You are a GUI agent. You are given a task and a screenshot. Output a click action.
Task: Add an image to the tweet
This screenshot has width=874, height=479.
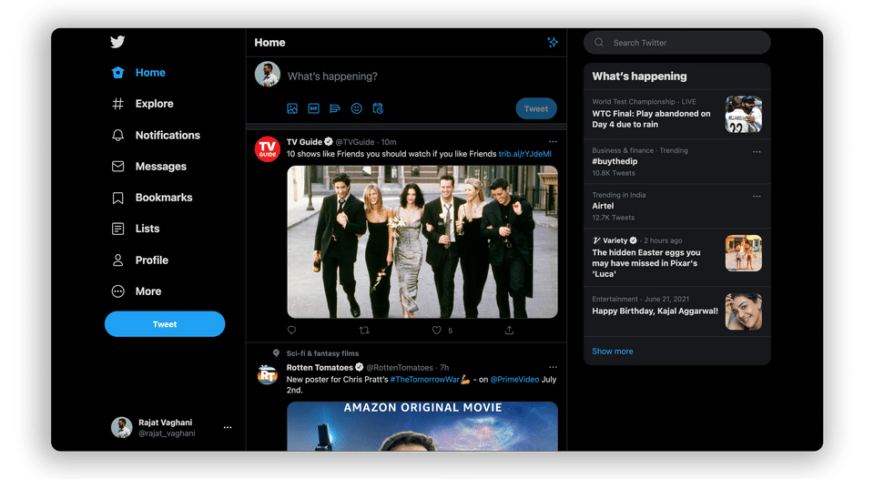[292, 108]
